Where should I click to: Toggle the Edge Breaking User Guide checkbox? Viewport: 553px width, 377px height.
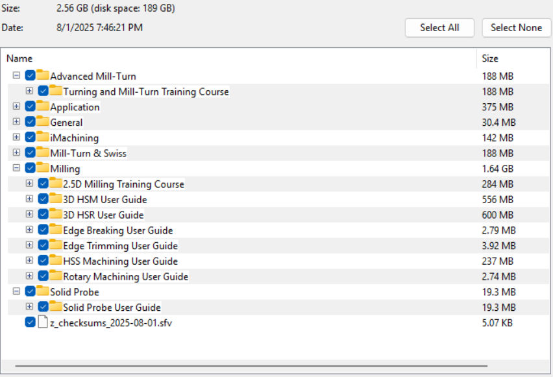pos(43,230)
